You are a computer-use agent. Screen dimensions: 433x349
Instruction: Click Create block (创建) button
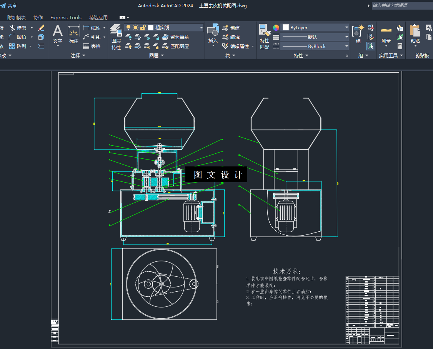pyautogui.click(x=231, y=28)
